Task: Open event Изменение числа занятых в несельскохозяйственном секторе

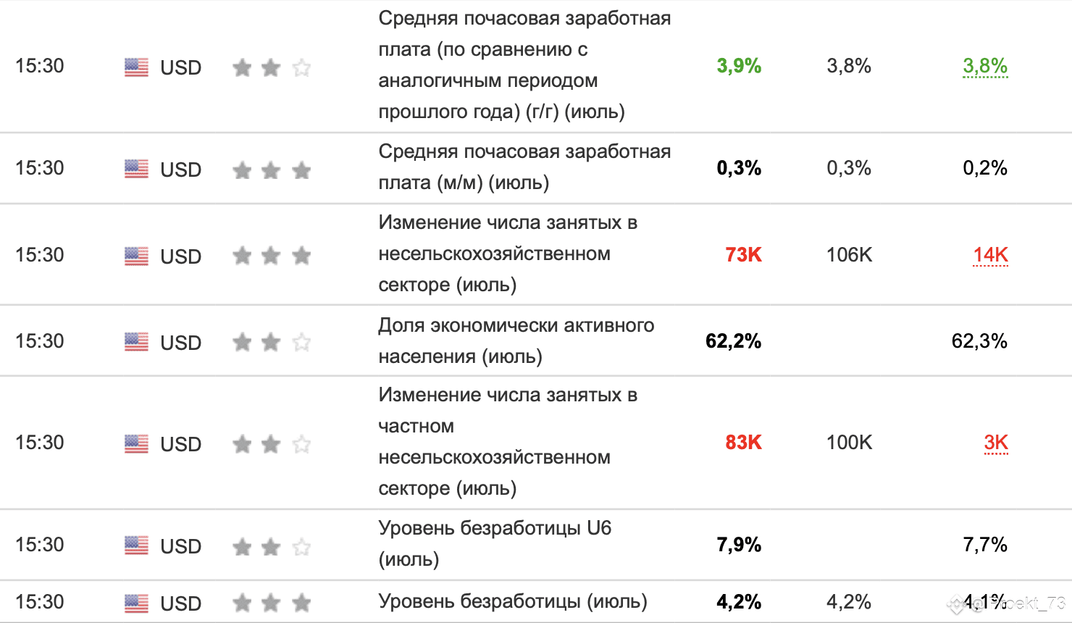Action: (508, 254)
